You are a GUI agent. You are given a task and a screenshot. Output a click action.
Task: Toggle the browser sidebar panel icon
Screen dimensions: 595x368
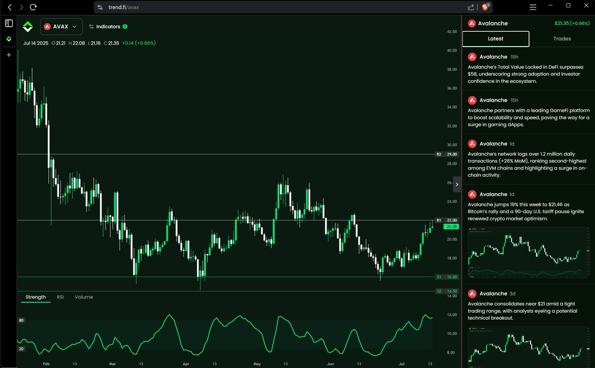[x=9, y=23]
